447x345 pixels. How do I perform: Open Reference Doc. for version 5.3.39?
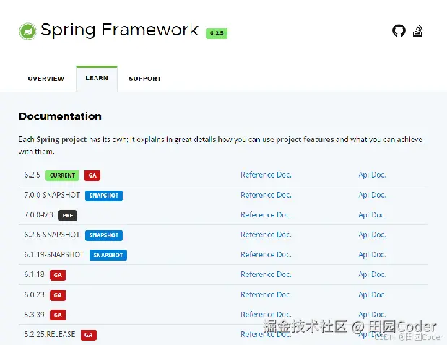[266, 315]
